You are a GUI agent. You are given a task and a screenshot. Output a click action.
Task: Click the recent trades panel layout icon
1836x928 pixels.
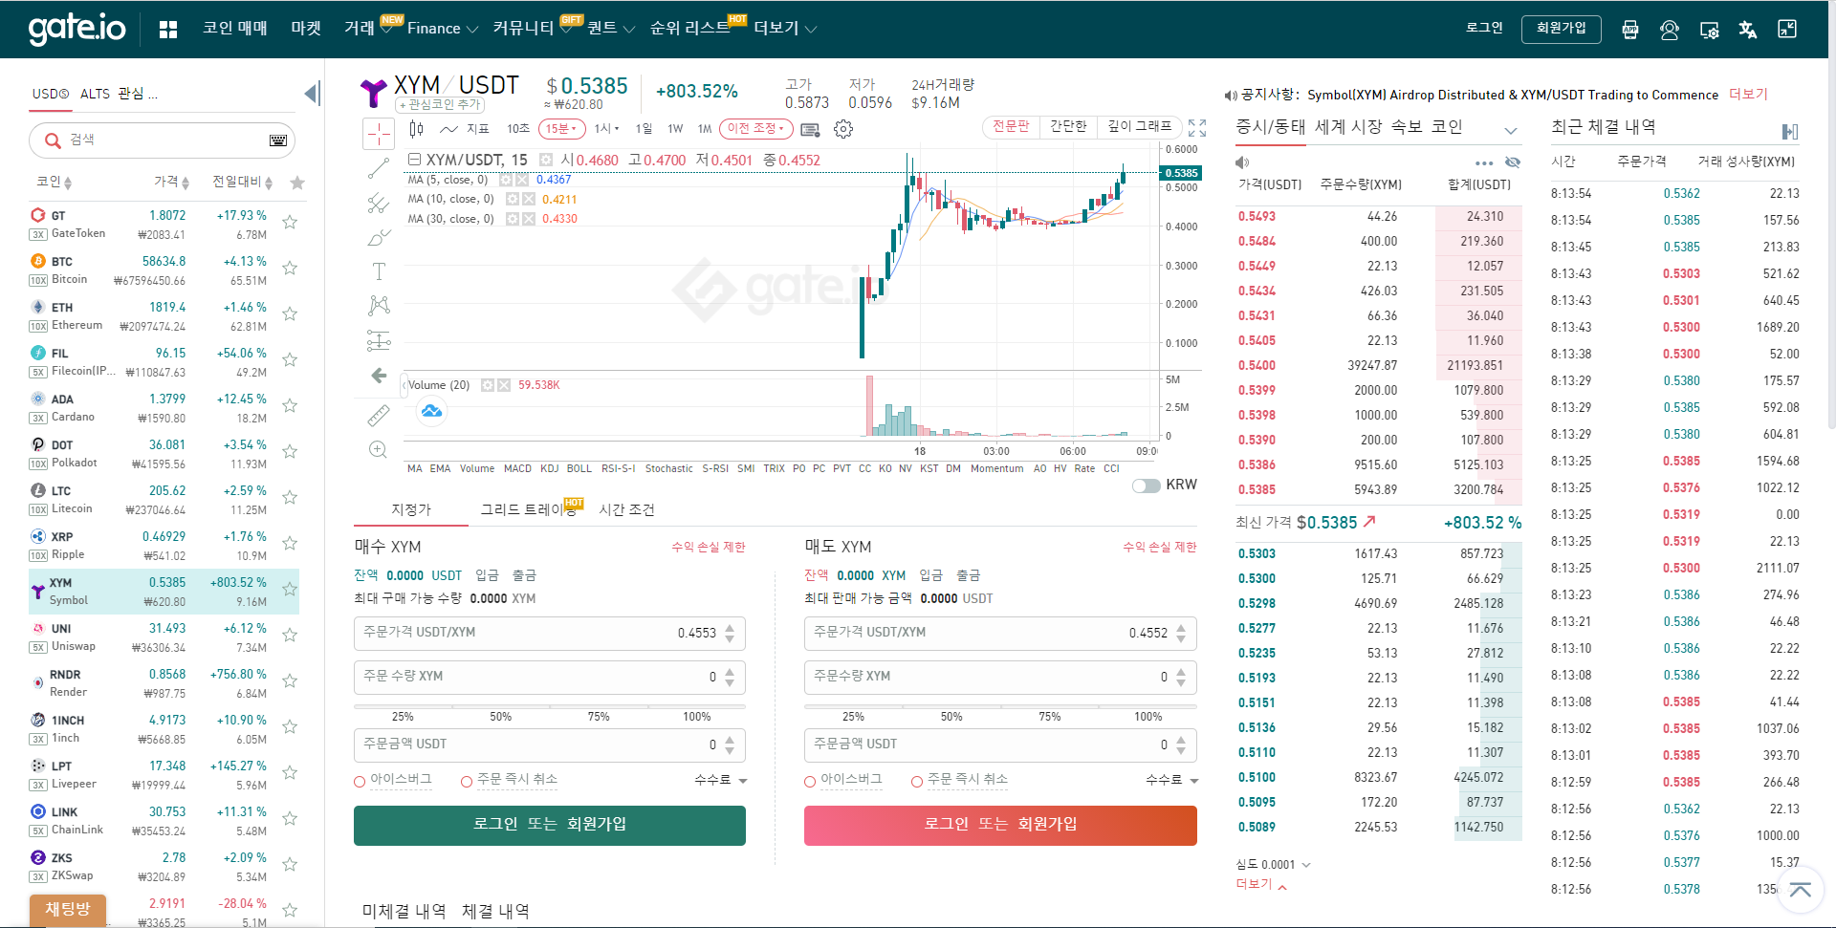(1790, 131)
